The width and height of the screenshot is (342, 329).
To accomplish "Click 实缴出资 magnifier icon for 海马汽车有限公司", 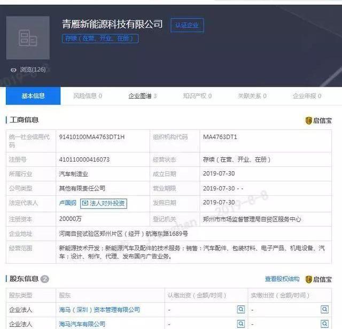I will coord(324,324).
